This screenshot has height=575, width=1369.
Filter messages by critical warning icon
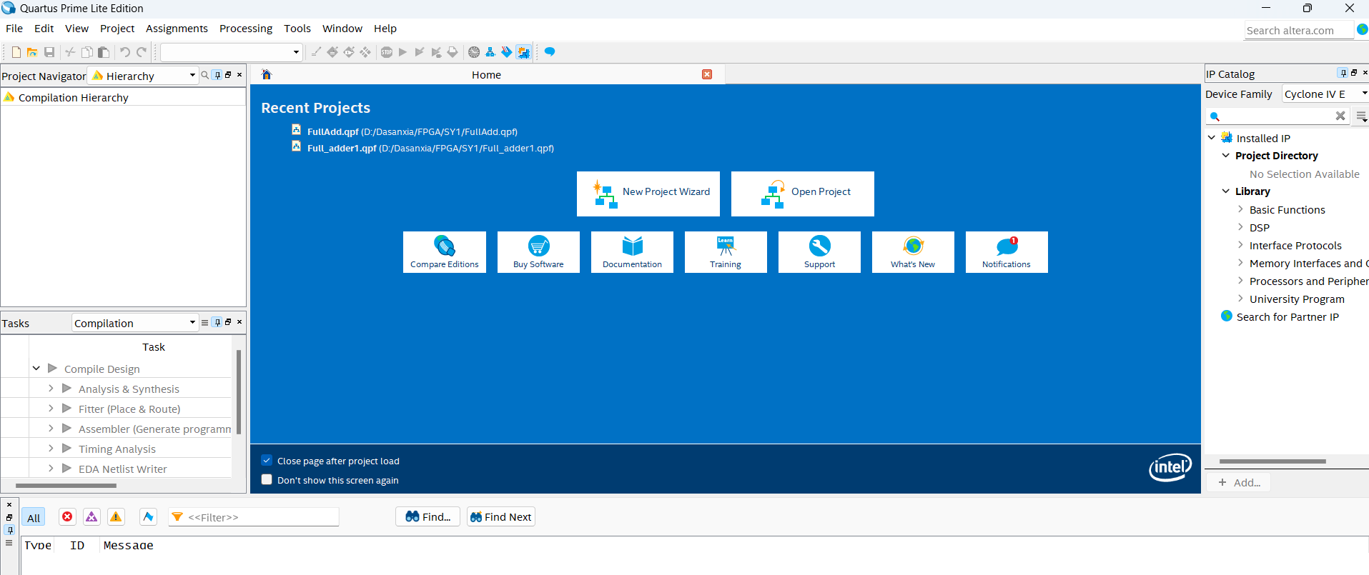tap(92, 516)
